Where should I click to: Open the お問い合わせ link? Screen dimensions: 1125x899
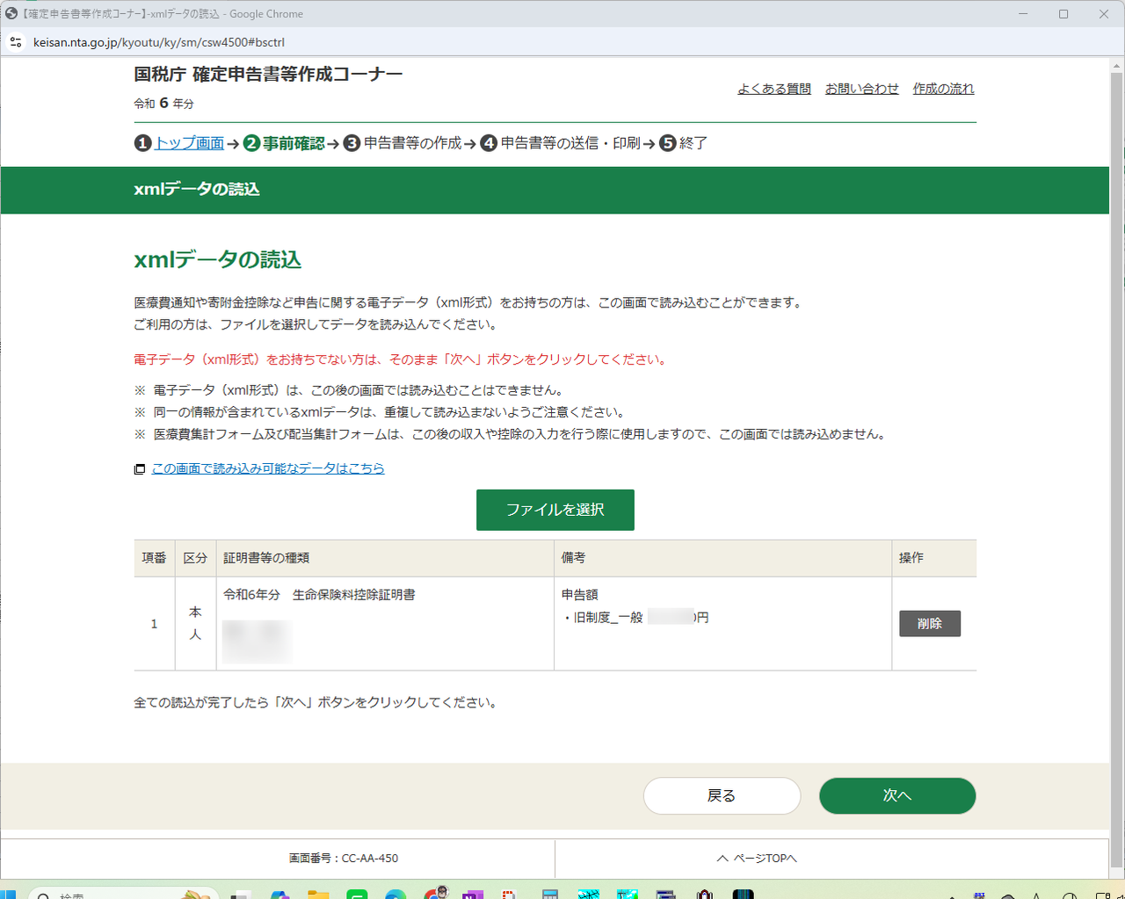[862, 89]
